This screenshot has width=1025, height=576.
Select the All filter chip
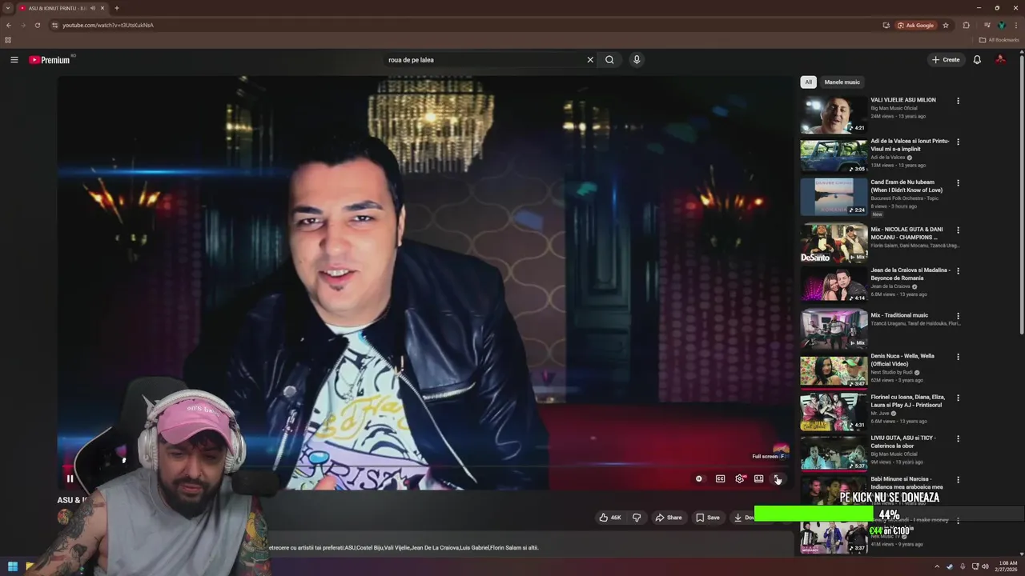coord(808,82)
